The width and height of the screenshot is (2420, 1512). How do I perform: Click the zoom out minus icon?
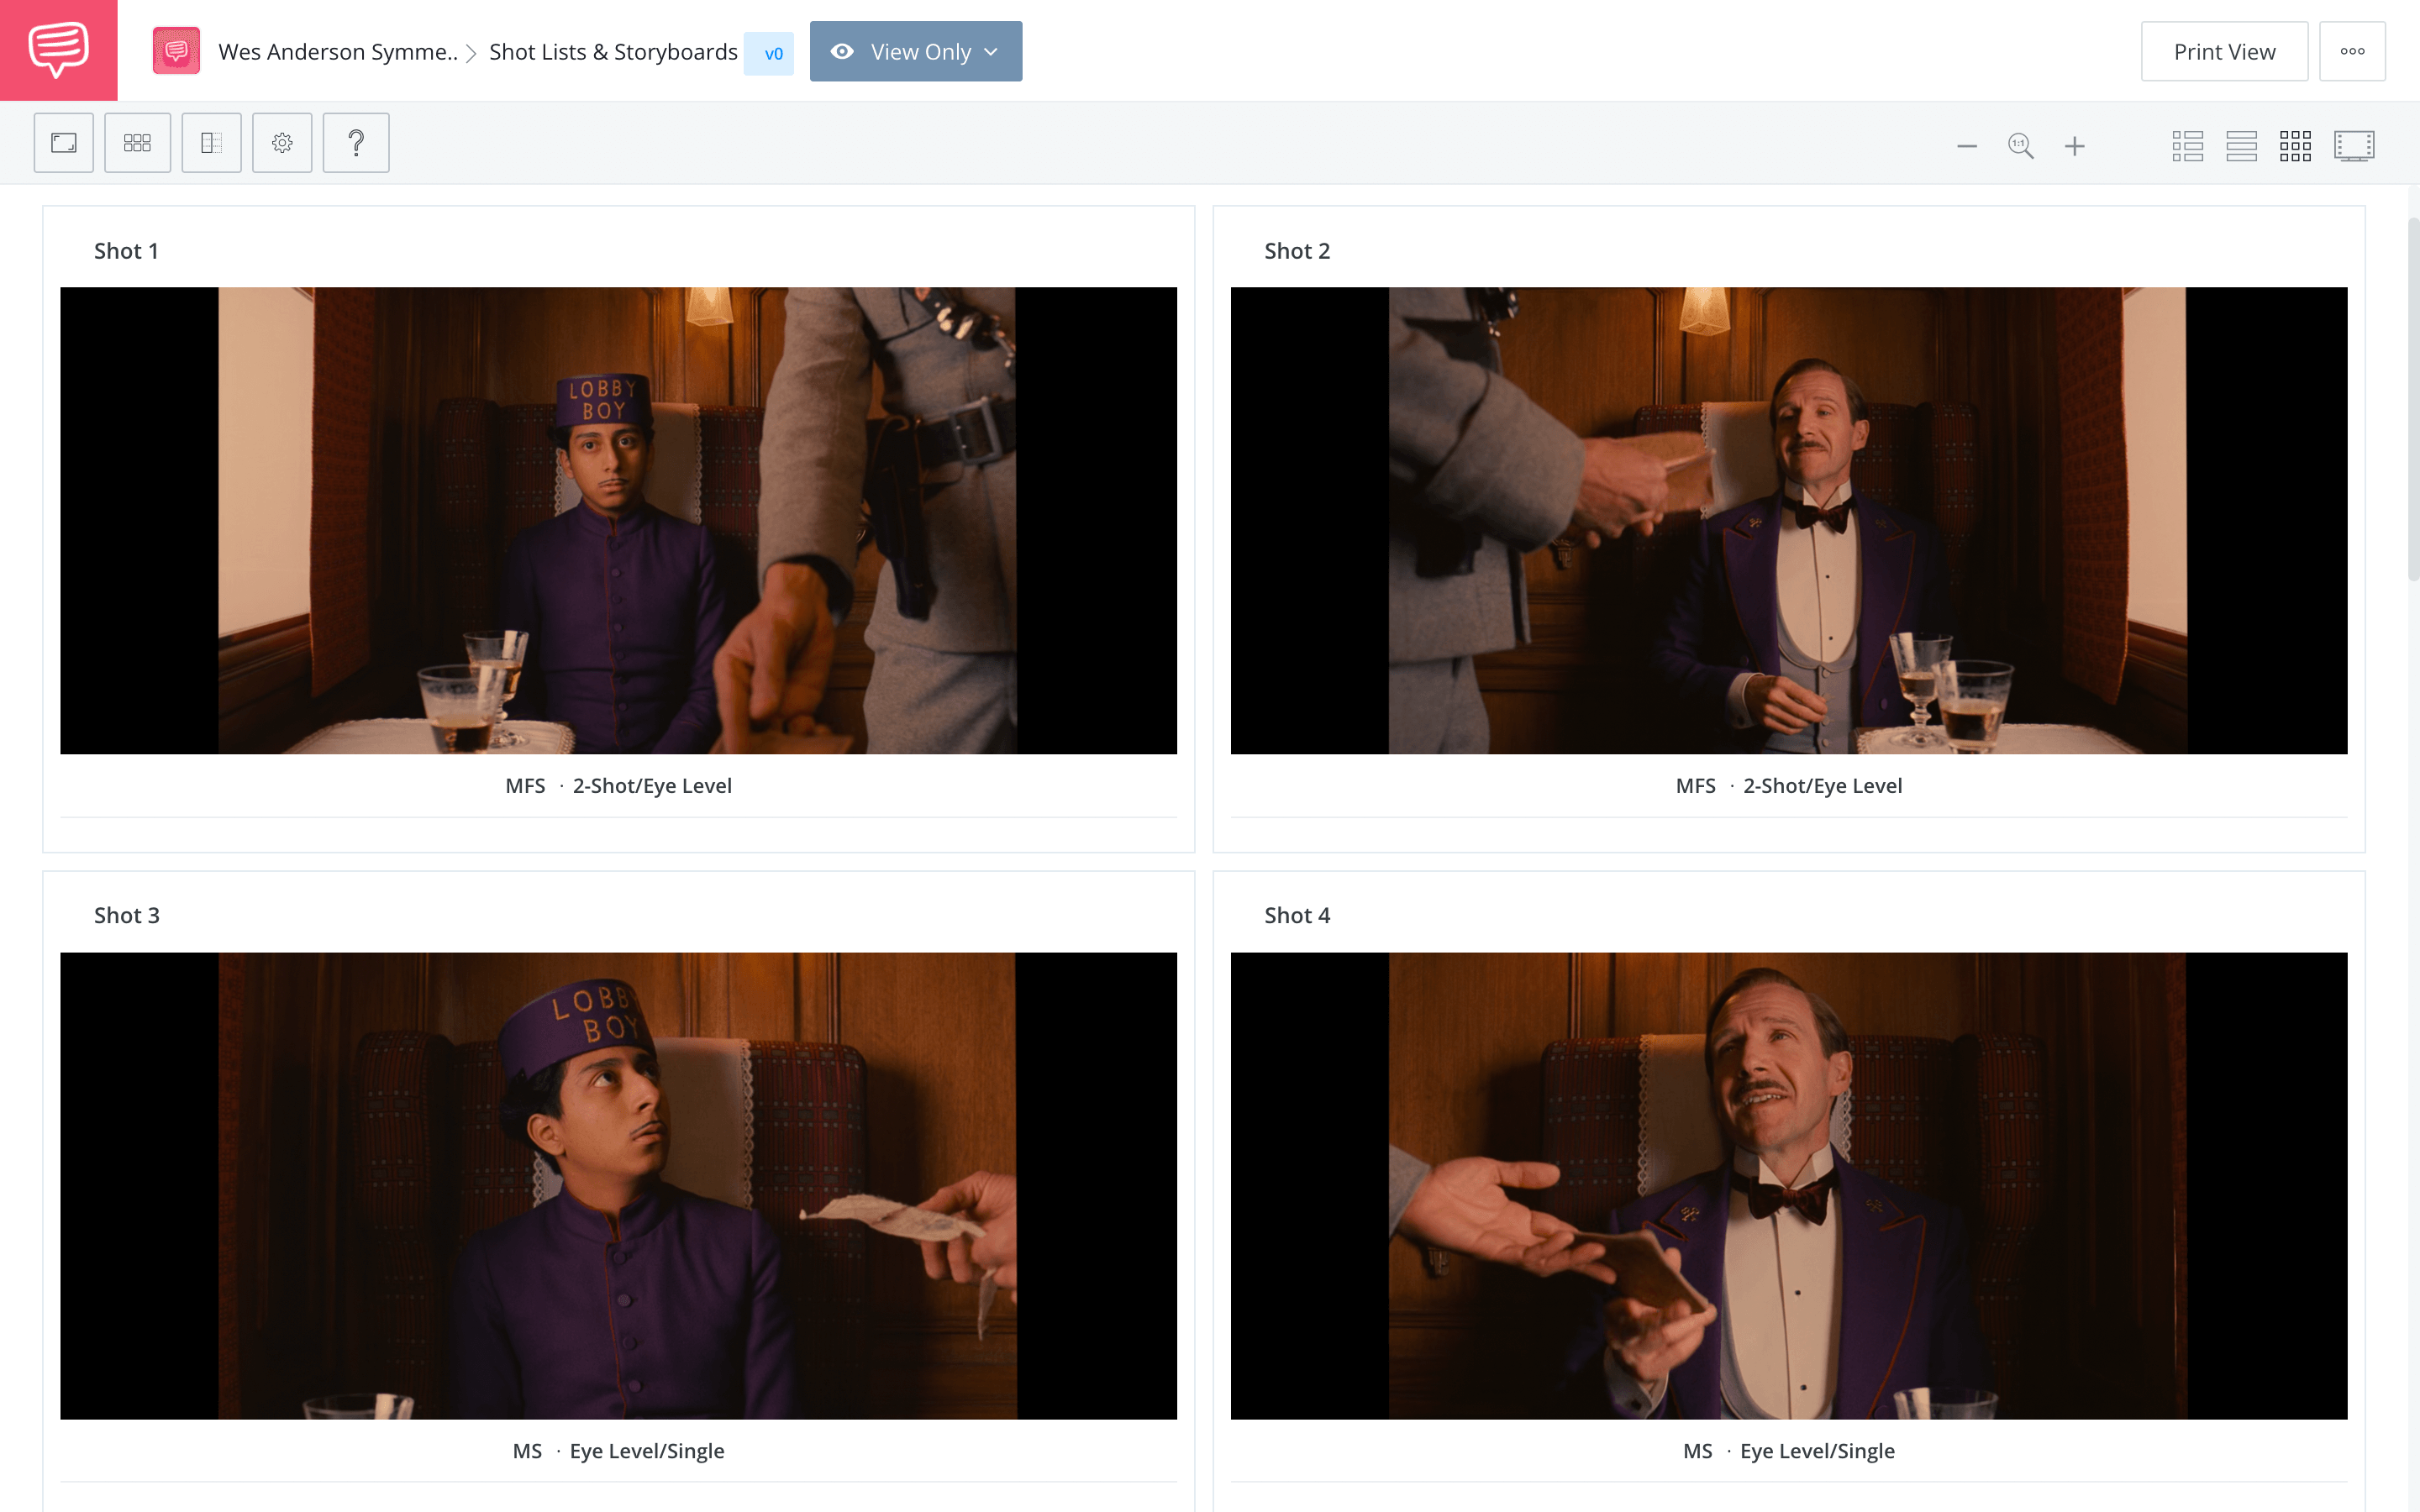pyautogui.click(x=1965, y=144)
